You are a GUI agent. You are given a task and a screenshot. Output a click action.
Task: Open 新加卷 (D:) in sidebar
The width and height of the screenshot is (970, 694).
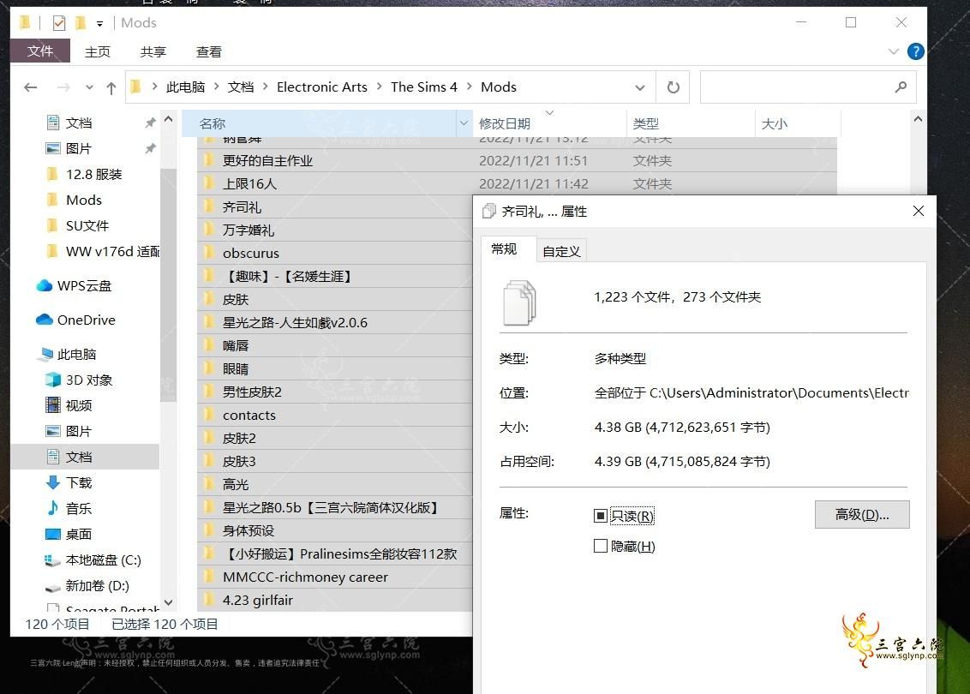(x=97, y=586)
